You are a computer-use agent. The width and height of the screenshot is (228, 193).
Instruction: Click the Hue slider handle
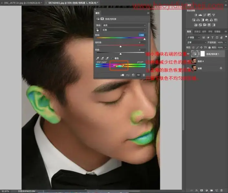click(x=144, y=39)
